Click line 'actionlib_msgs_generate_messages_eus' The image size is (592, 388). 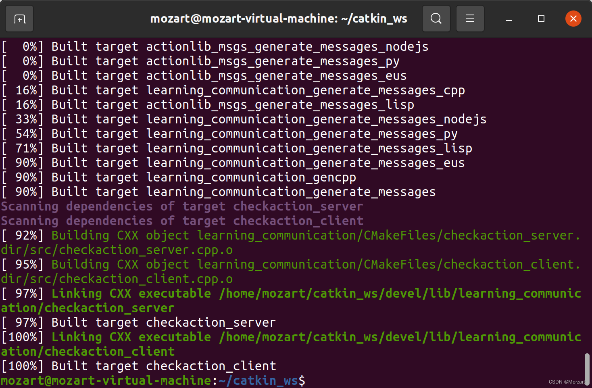(x=204, y=76)
